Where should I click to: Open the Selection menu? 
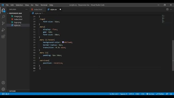tap(19, 5)
